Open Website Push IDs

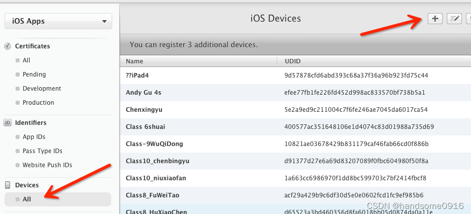[x=47, y=165]
